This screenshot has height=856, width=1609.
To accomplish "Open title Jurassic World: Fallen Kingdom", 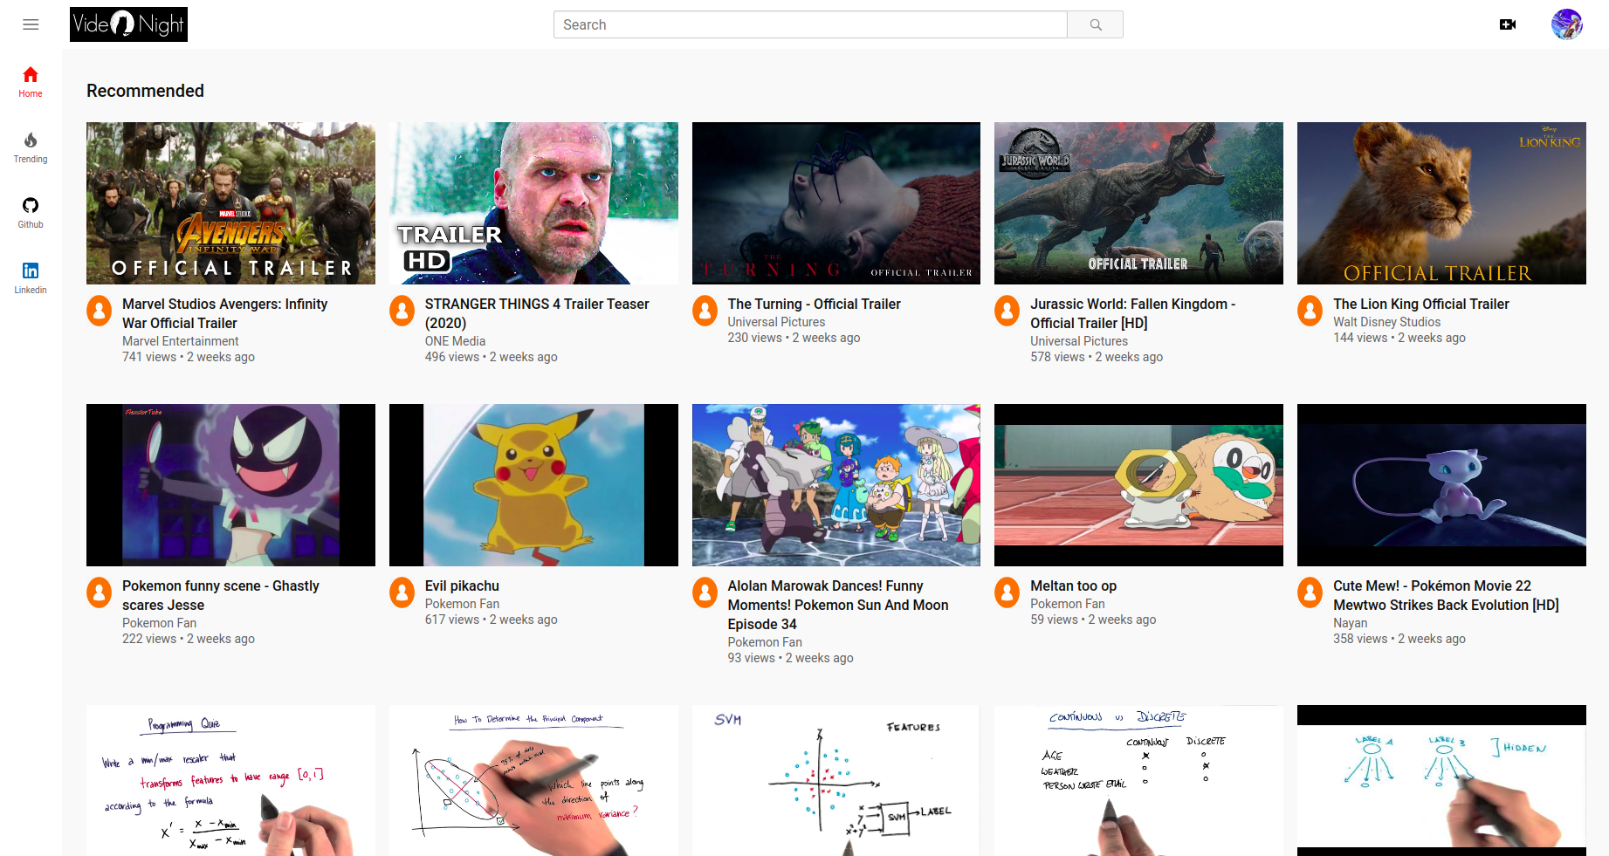I will [x=1132, y=313].
